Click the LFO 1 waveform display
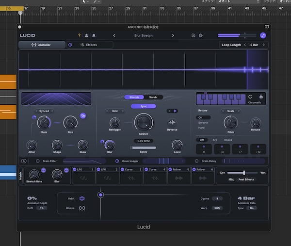 pos(83,178)
